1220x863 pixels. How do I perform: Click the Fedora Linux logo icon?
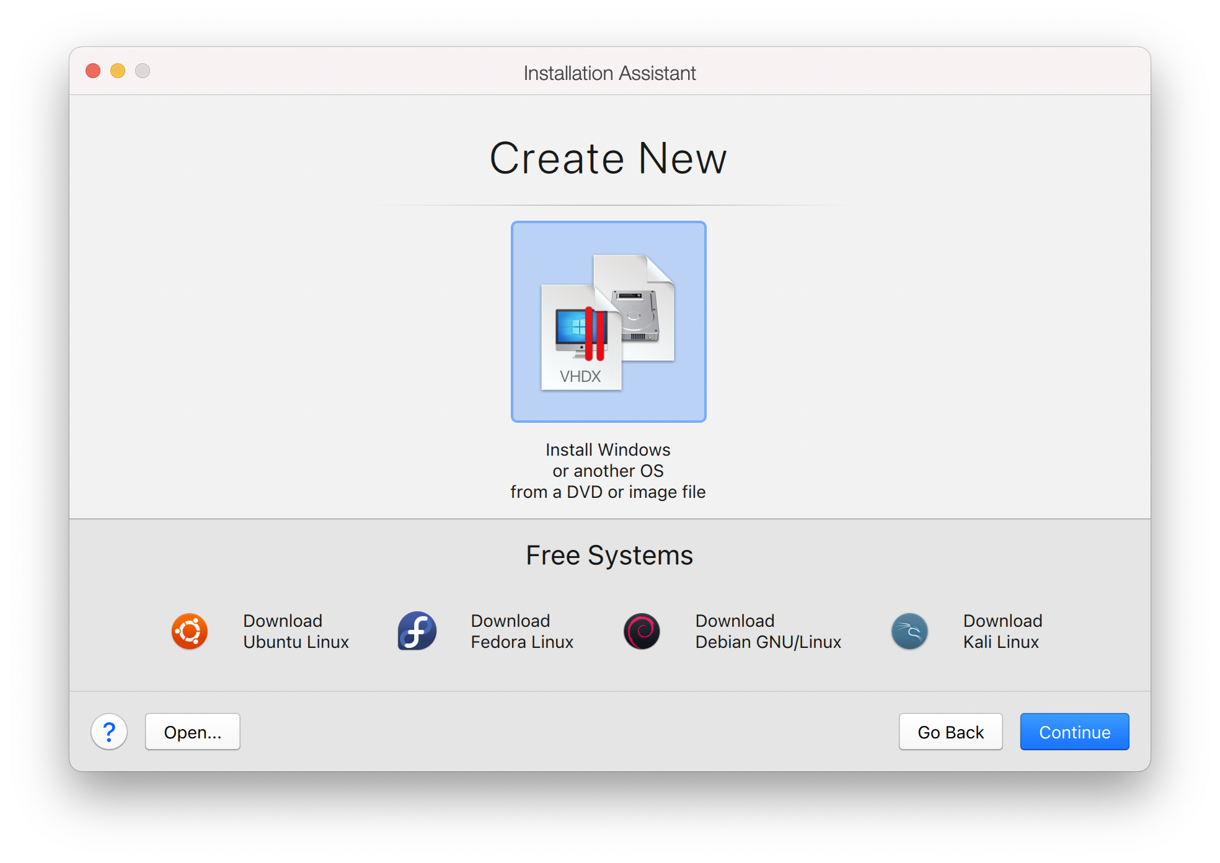point(417,631)
